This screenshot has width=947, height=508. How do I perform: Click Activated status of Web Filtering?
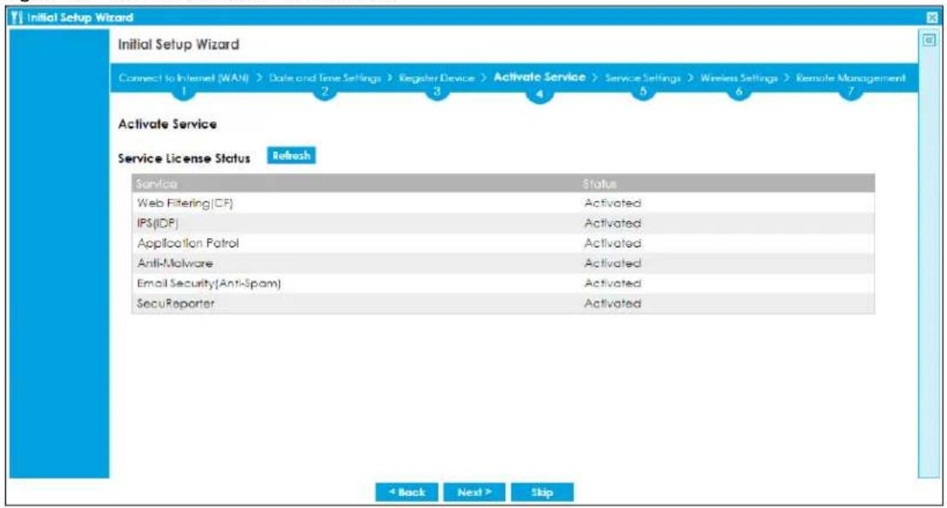tap(613, 203)
